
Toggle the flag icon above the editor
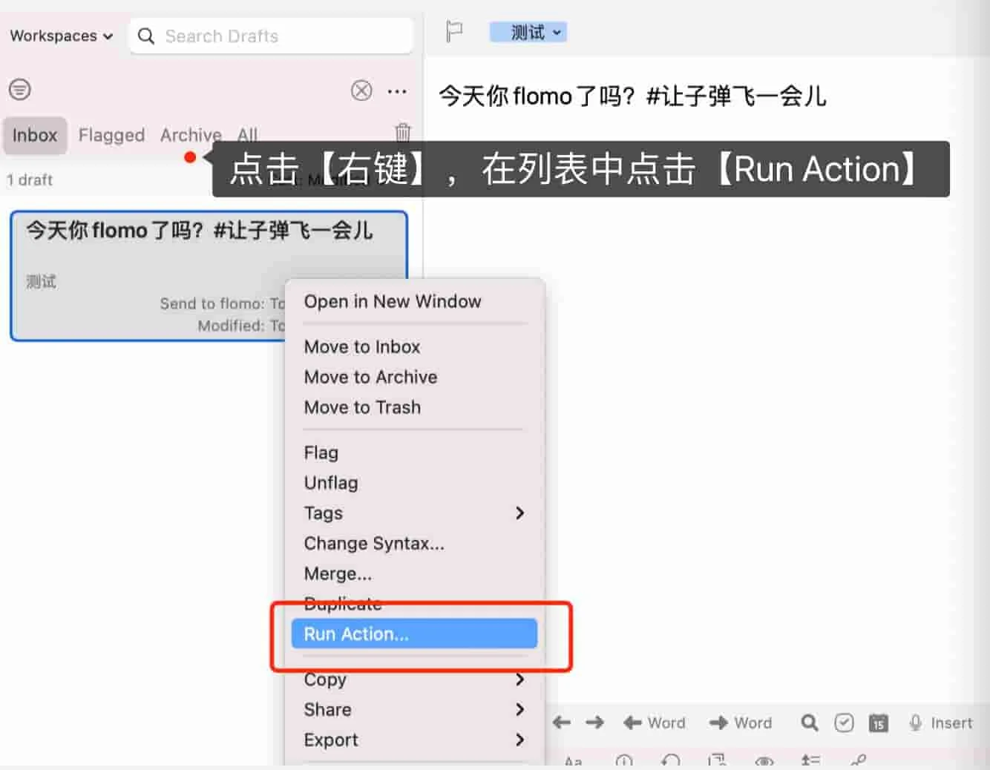pyautogui.click(x=454, y=32)
